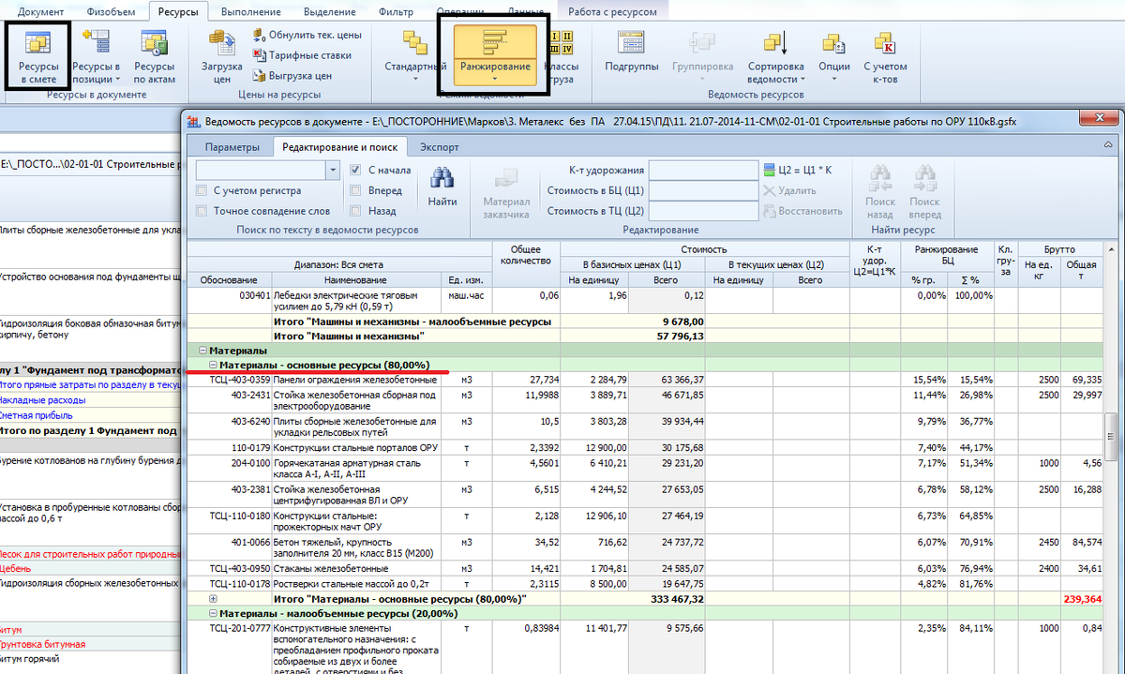Viewport: 1125px width, 674px height.
Task: Collapse Материалы group
Action: coord(202,350)
